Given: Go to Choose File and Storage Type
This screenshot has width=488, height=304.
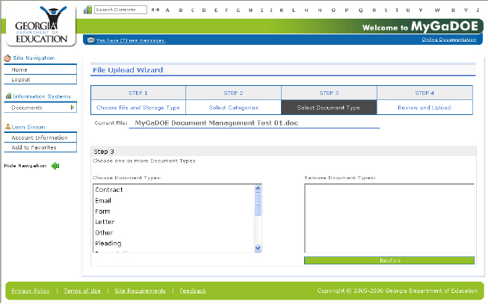Looking at the screenshot, I should [x=138, y=108].
